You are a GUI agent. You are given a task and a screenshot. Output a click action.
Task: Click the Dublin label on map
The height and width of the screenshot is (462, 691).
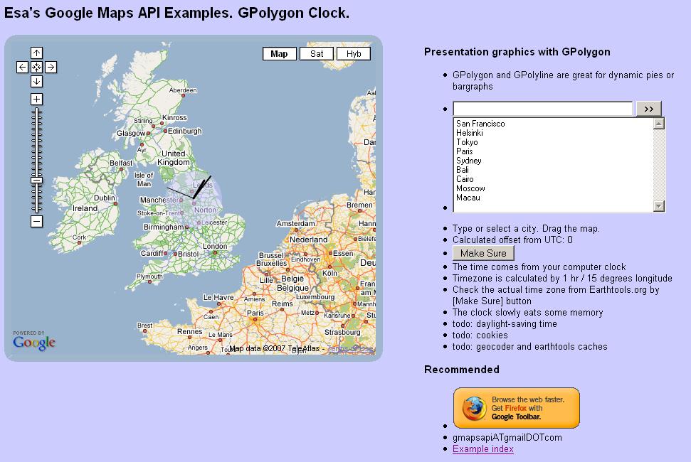coord(105,198)
